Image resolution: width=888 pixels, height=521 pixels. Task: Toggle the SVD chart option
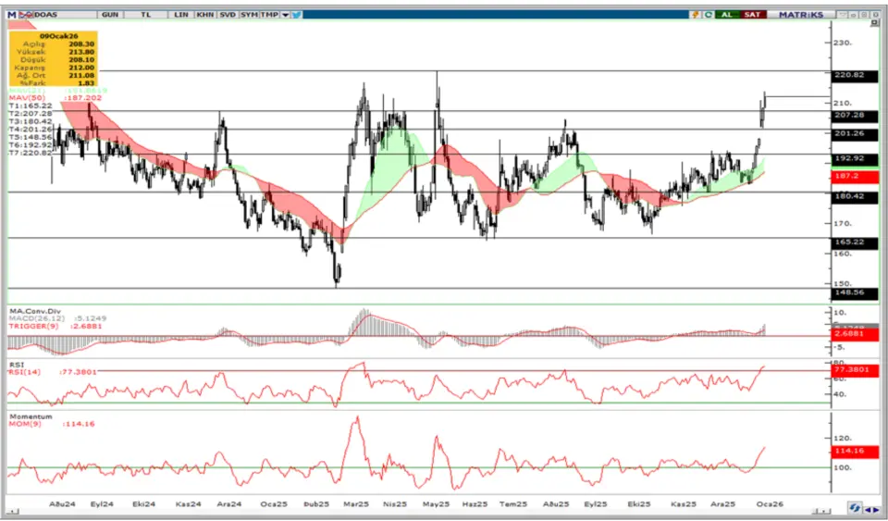click(x=227, y=15)
